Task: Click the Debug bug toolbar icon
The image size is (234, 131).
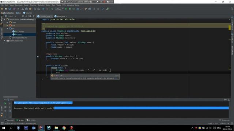Action: pyautogui.click(x=70, y=9)
